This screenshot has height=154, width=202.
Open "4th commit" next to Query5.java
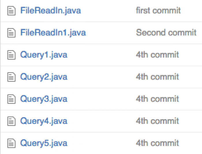(158, 143)
